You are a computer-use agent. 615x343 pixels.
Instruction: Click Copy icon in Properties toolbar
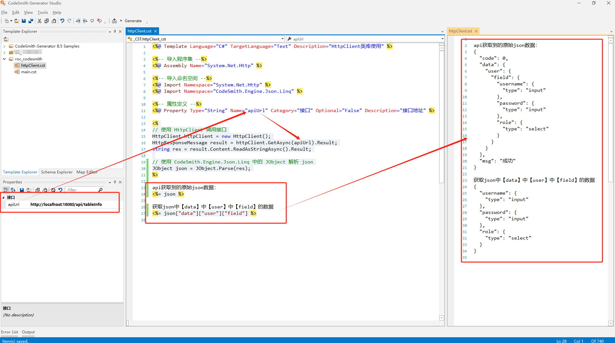click(x=38, y=190)
